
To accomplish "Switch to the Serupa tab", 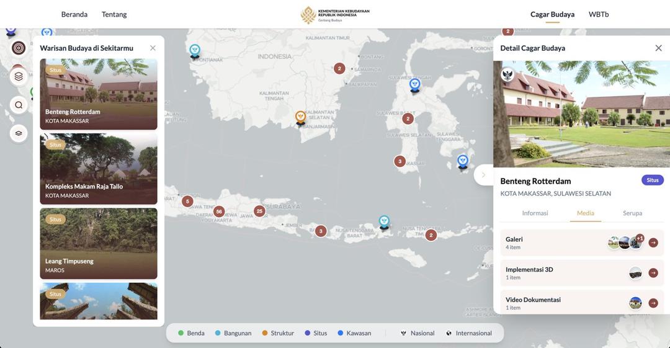I will click(x=632, y=213).
